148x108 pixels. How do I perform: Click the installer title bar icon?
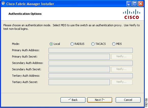point(3,3)
